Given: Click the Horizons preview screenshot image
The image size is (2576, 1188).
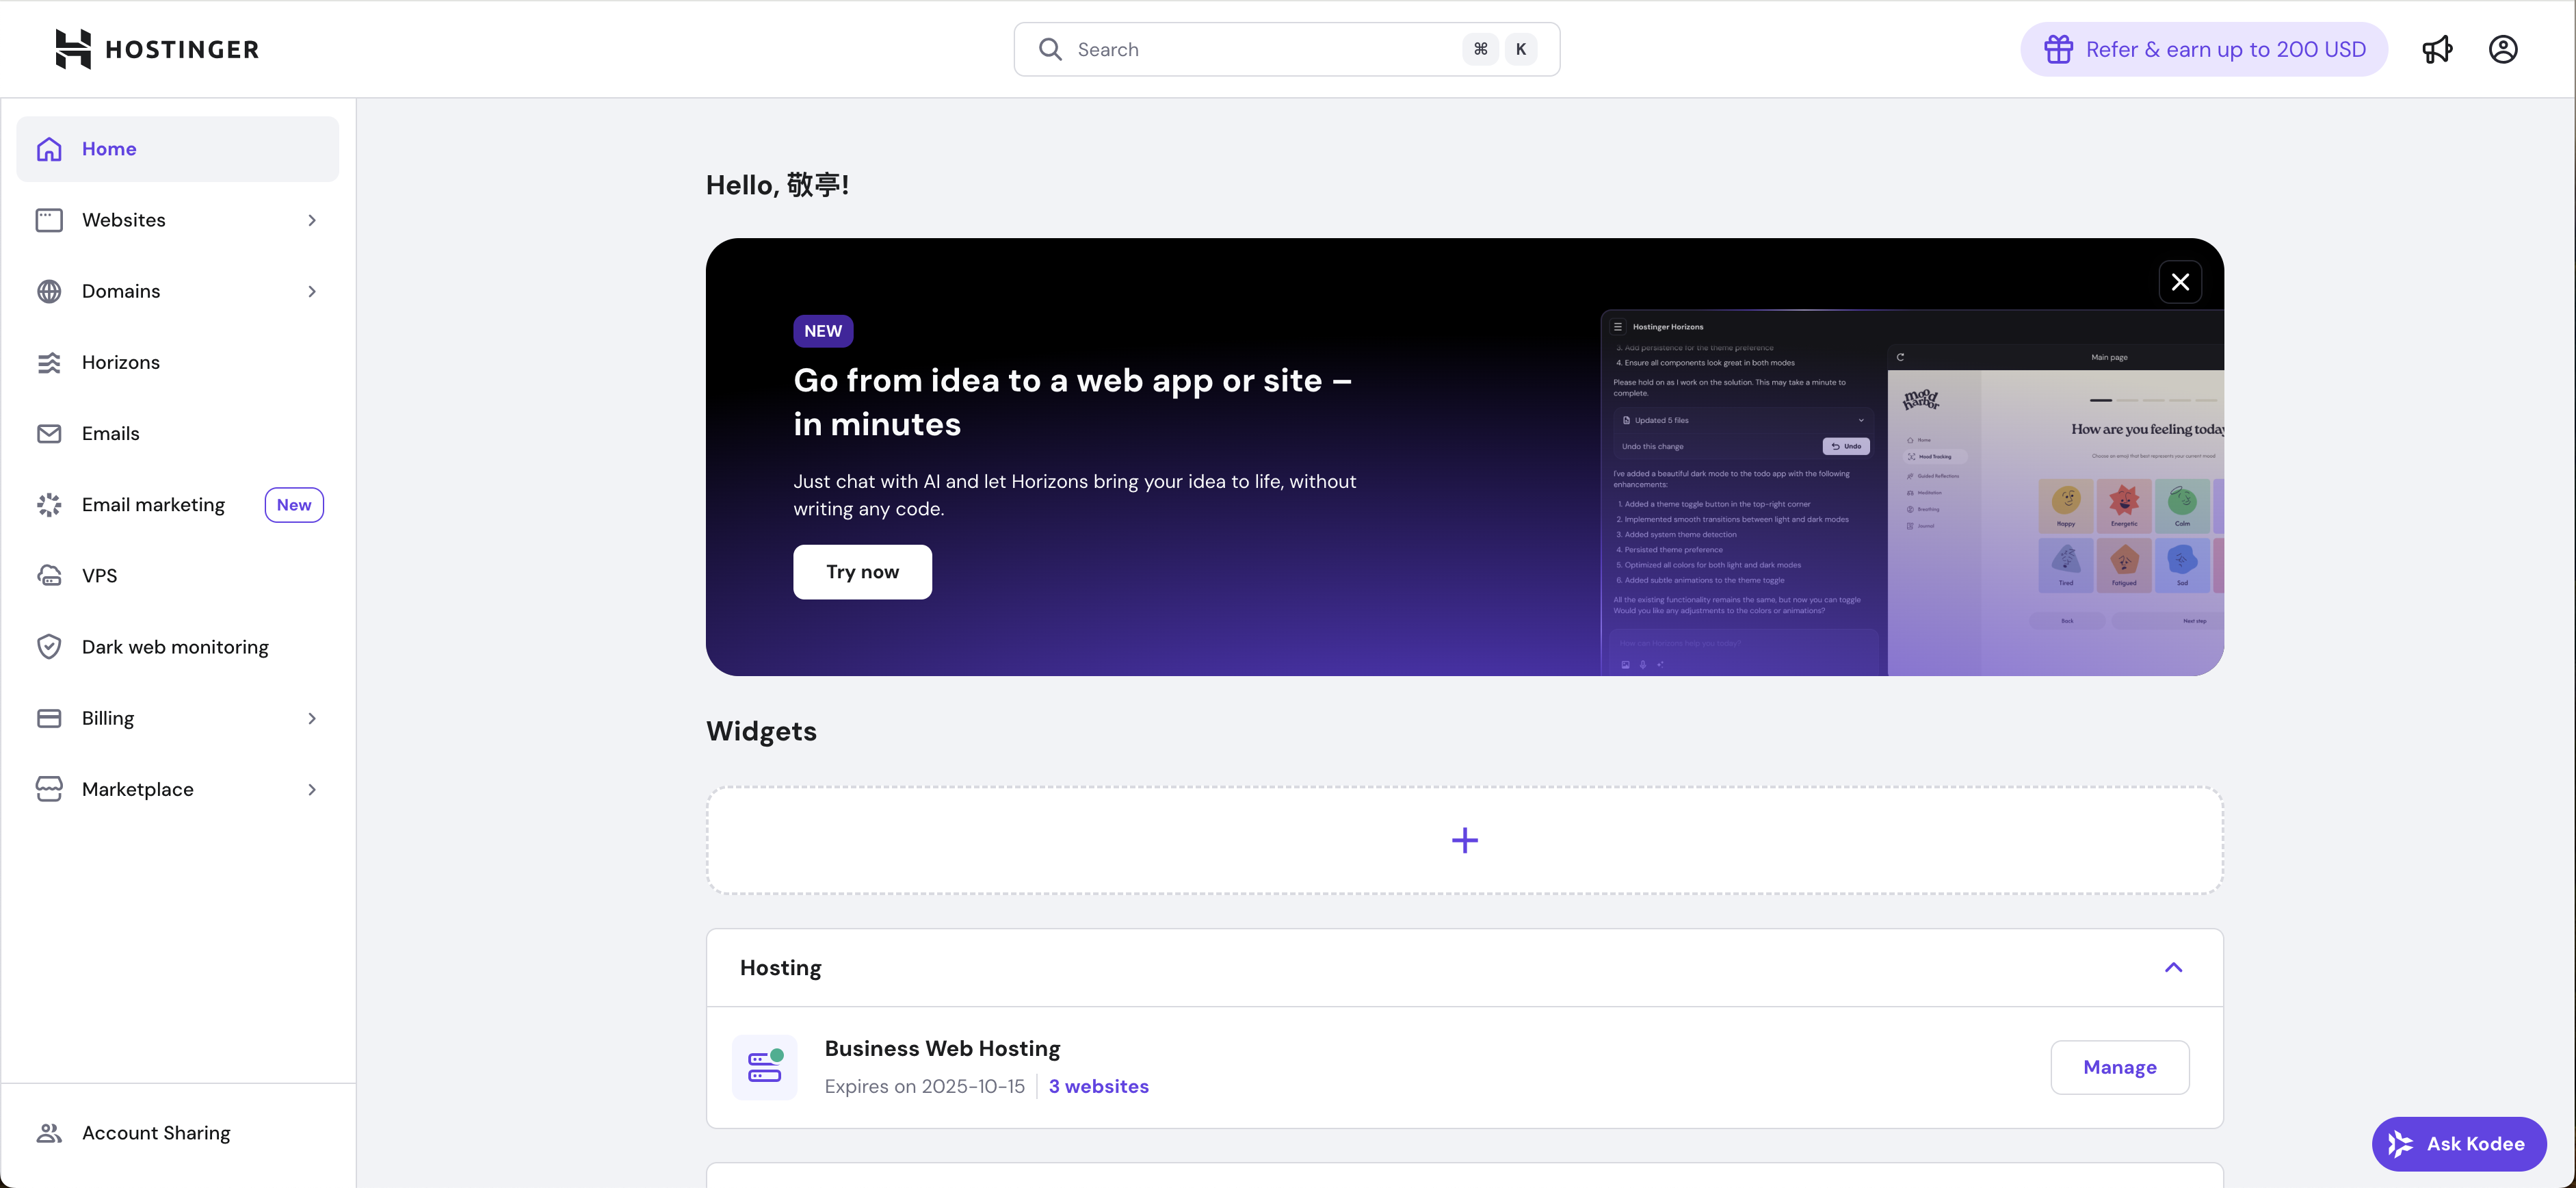Looking at the screenshot, I should click(1911, 493).
